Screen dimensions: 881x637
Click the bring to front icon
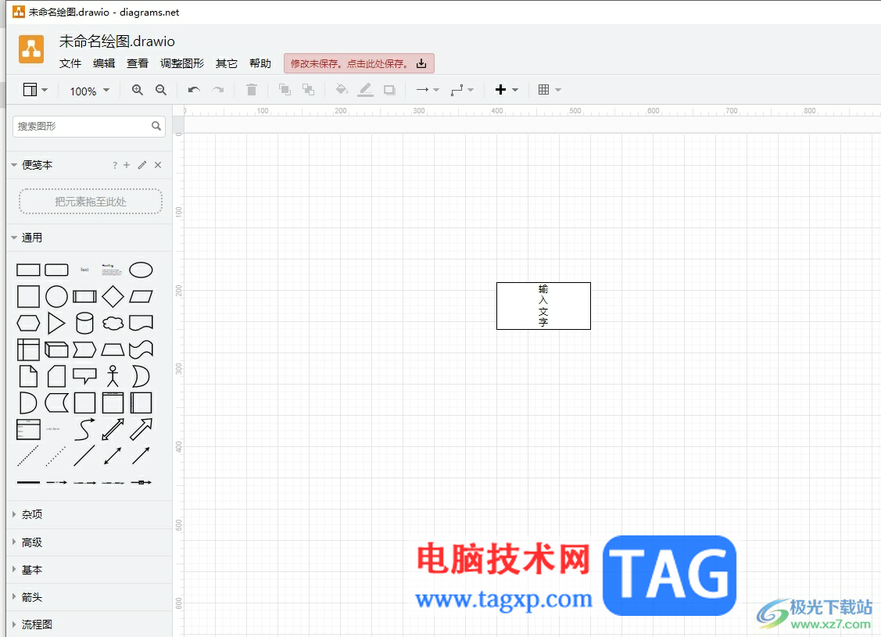(285, 90)
